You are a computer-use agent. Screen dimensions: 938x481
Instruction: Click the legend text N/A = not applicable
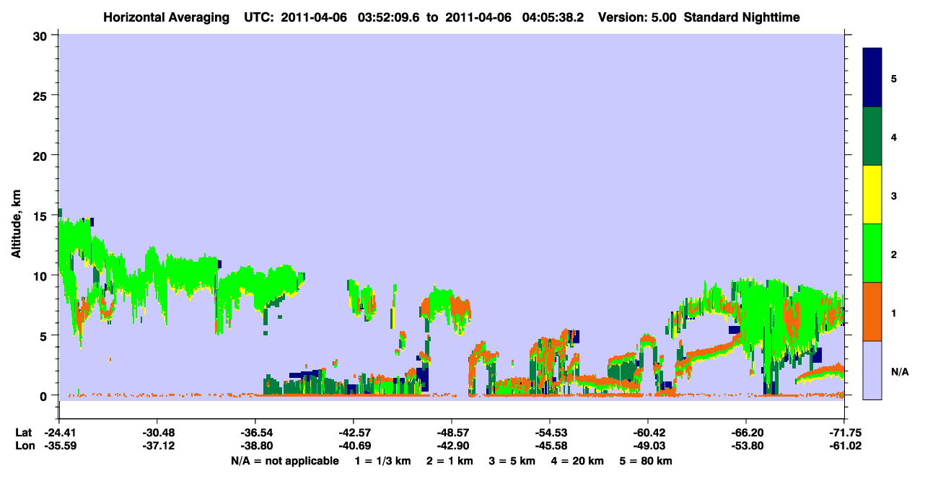pyautogui.click(x=284, y=460)
